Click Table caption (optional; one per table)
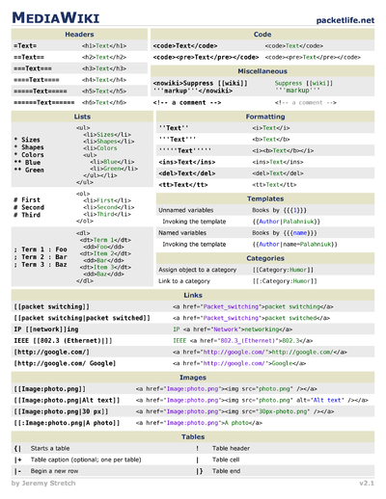 (x=86, y=460)
